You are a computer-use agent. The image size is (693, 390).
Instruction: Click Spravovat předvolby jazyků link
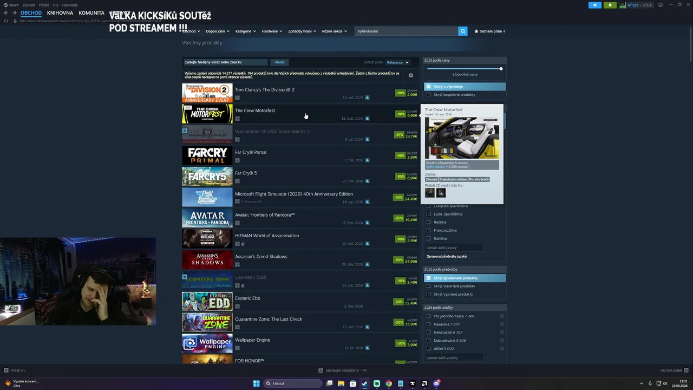[447, 256]
